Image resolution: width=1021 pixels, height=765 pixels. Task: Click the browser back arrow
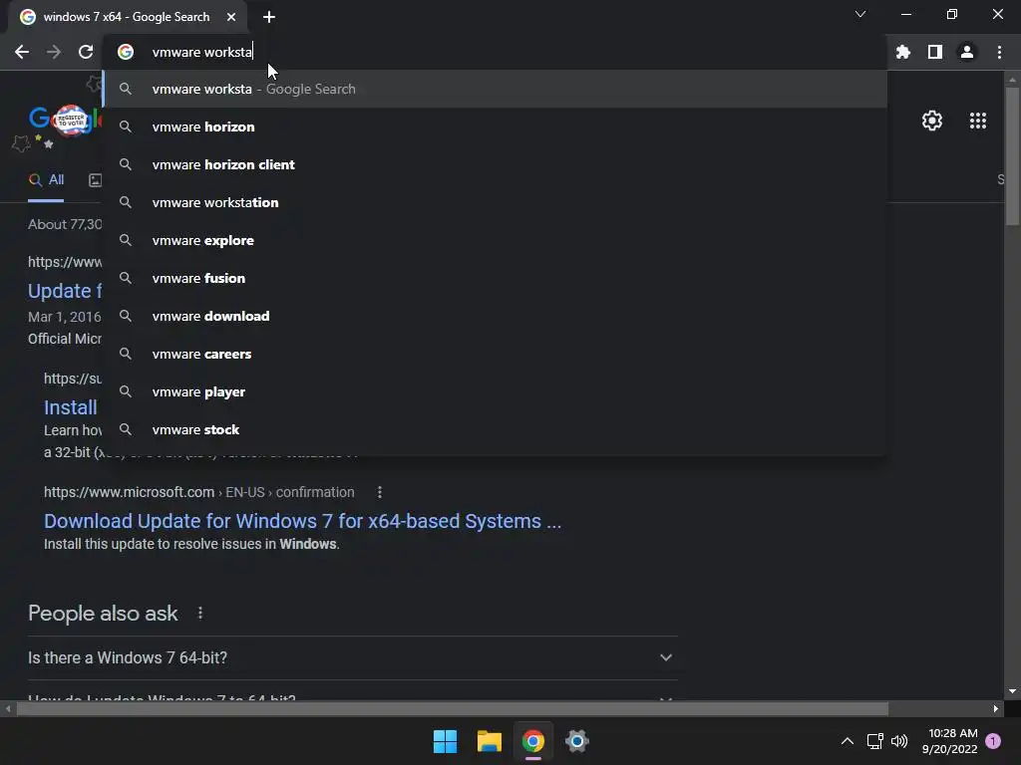pos(22,52)
